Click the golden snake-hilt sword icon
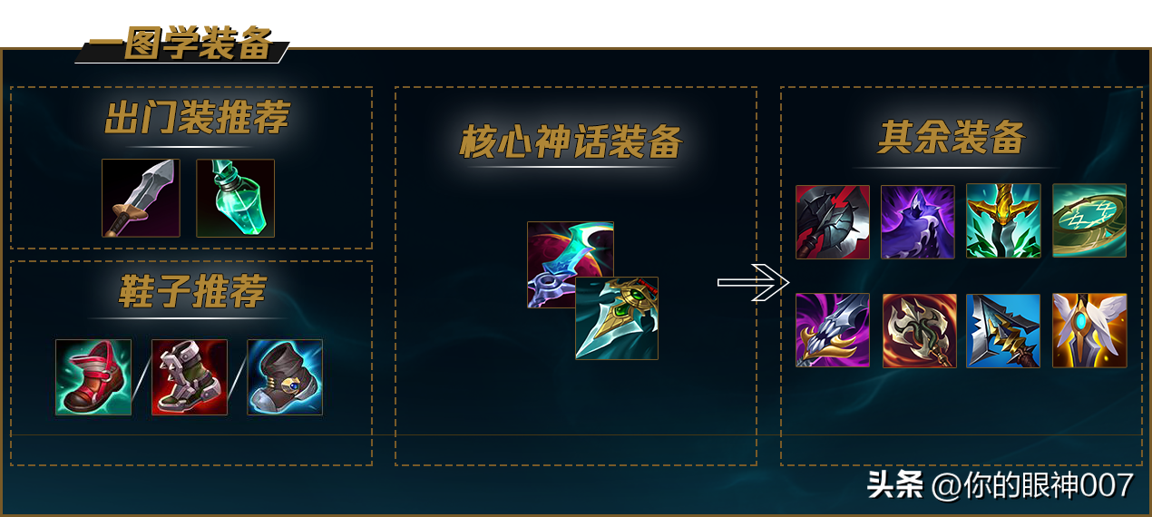 click(x=1003, y=220)
